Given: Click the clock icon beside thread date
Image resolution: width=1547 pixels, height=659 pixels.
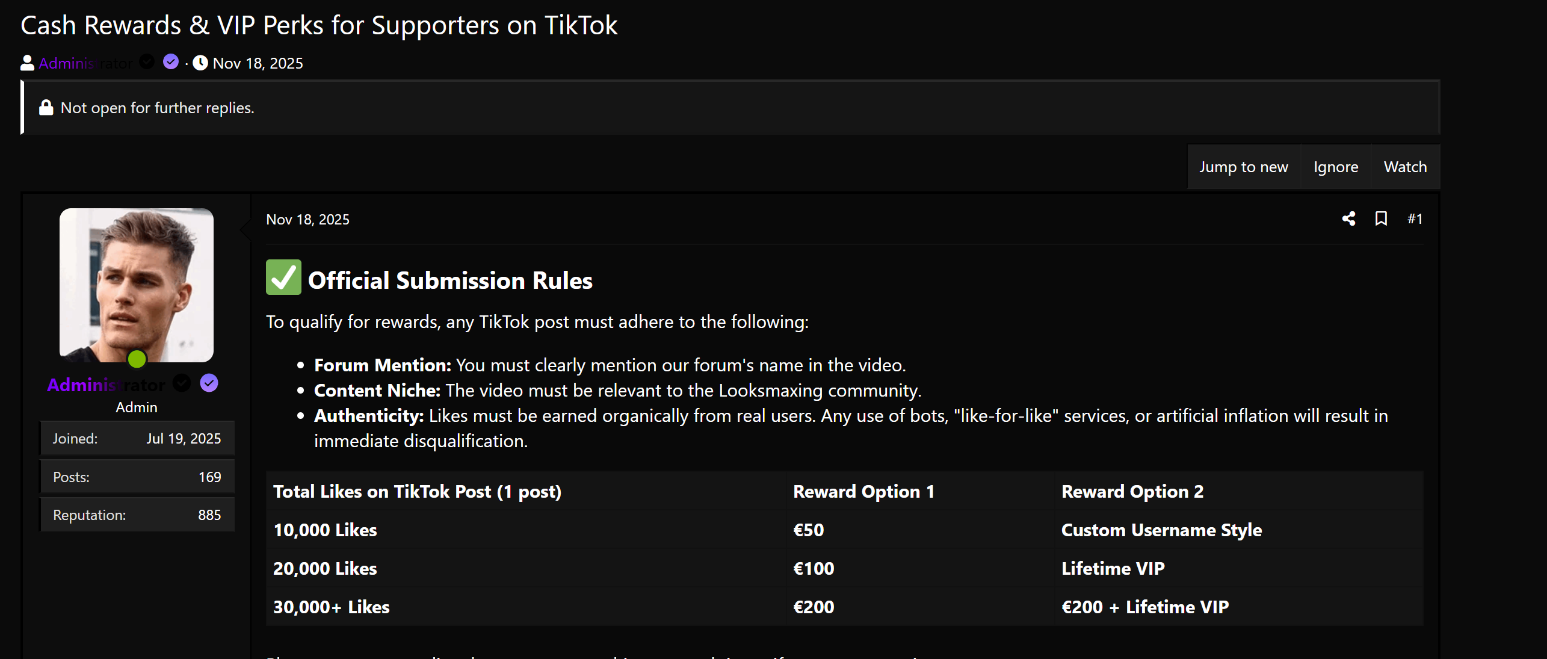Looking at the screenshot, I should click(200, 63).
